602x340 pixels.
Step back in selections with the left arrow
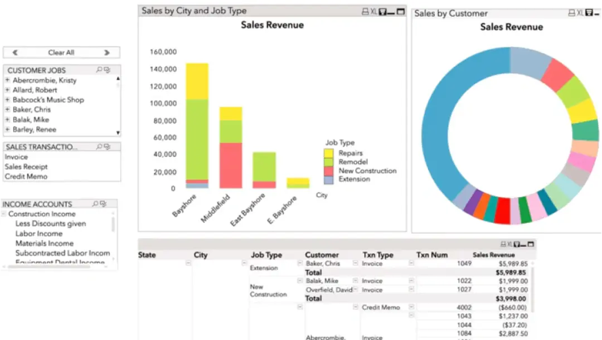pyautogui.click(x=15, y=52)
